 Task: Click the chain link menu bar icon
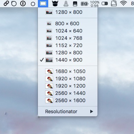click(x=6, y=3)
